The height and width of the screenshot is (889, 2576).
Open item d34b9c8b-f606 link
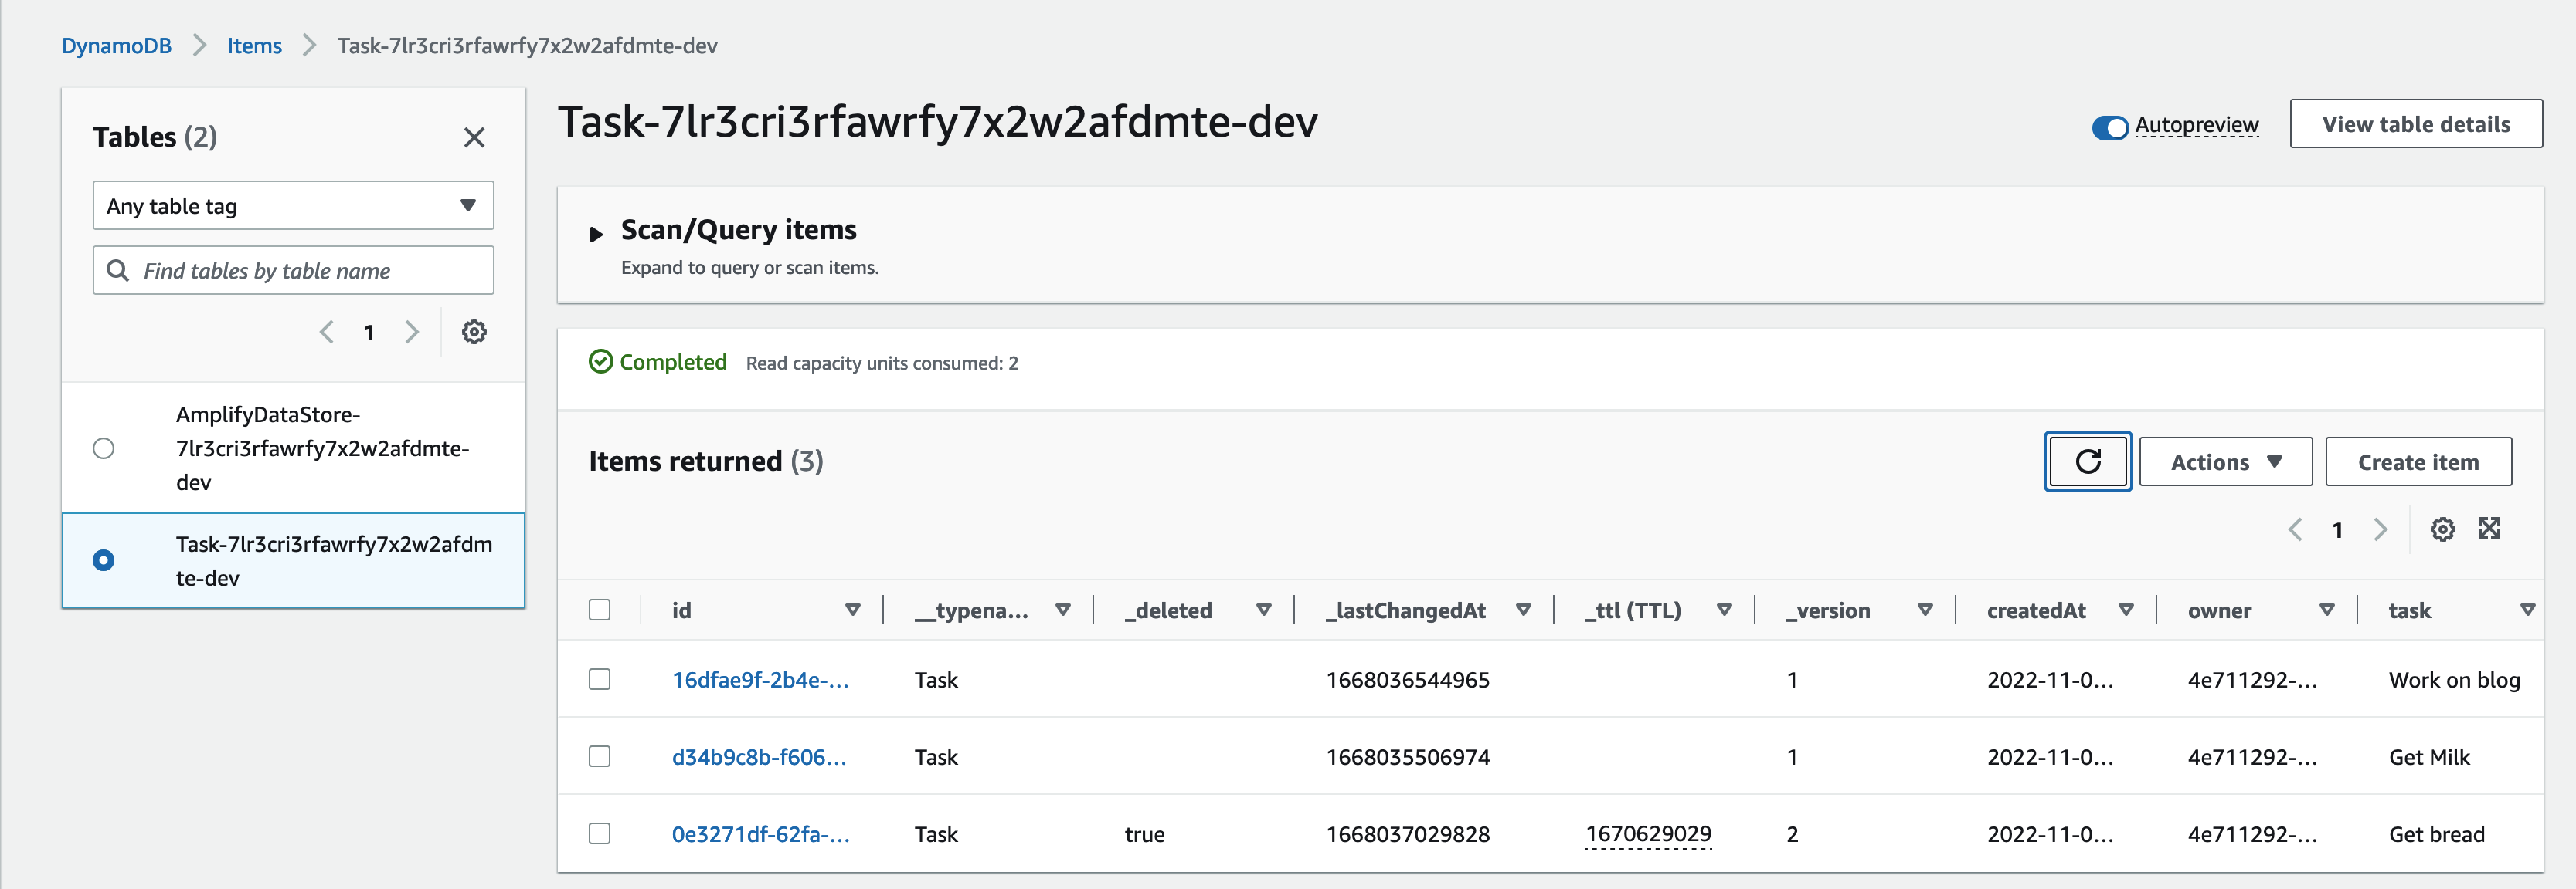[x=759, y=756]
